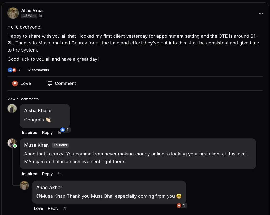Open the post options three-dot menu
This screenshot has height=215, width=270.
point(261,13)
